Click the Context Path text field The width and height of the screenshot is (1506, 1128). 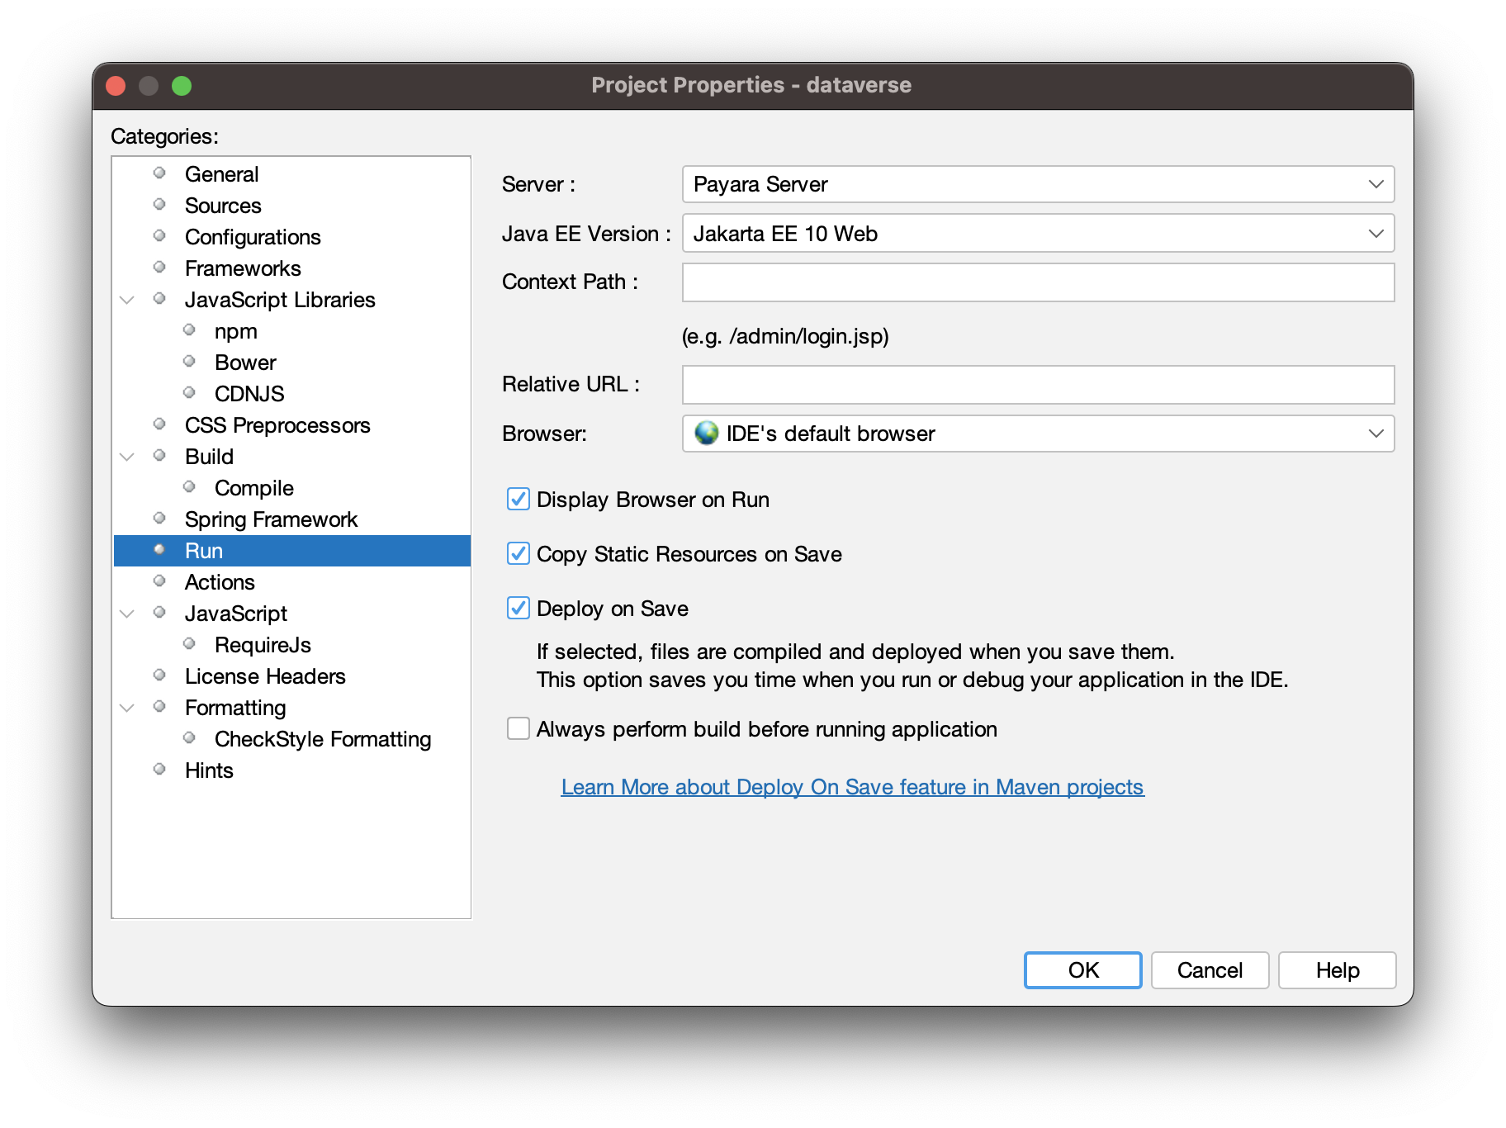(1038, 282)
